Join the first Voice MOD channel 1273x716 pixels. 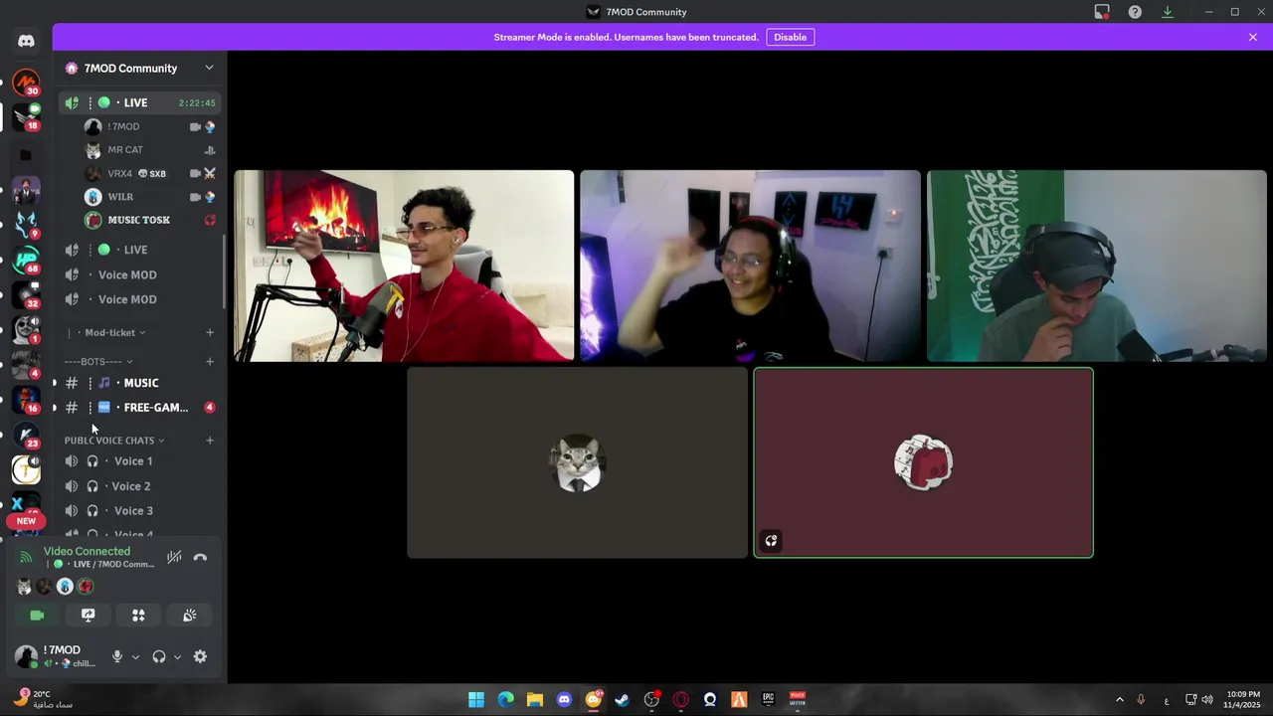coord(139,274)
